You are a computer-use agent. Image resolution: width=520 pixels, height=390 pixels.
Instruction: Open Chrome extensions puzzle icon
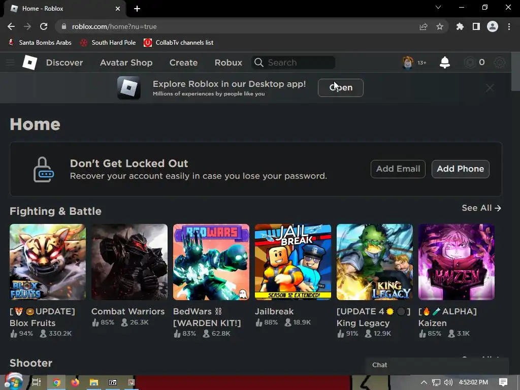(460, 26)
